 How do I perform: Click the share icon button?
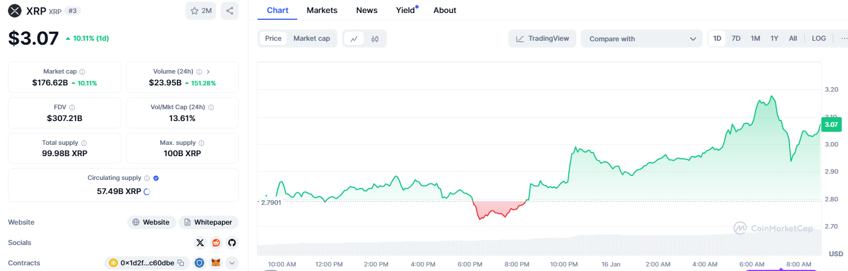point(230,11)
